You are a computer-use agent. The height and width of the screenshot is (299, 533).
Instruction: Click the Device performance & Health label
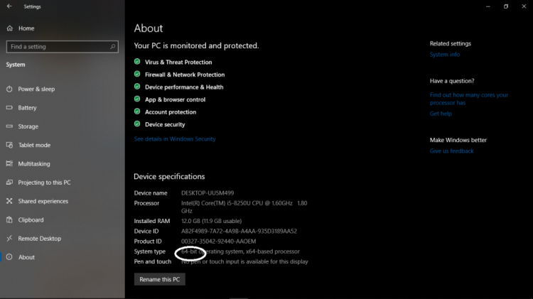coord(184,87)
